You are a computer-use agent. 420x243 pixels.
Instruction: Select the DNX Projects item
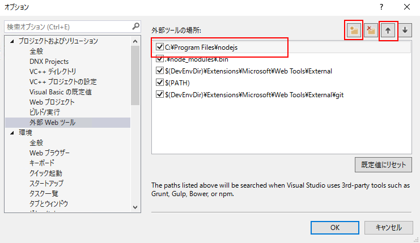(x=49, y=62)
